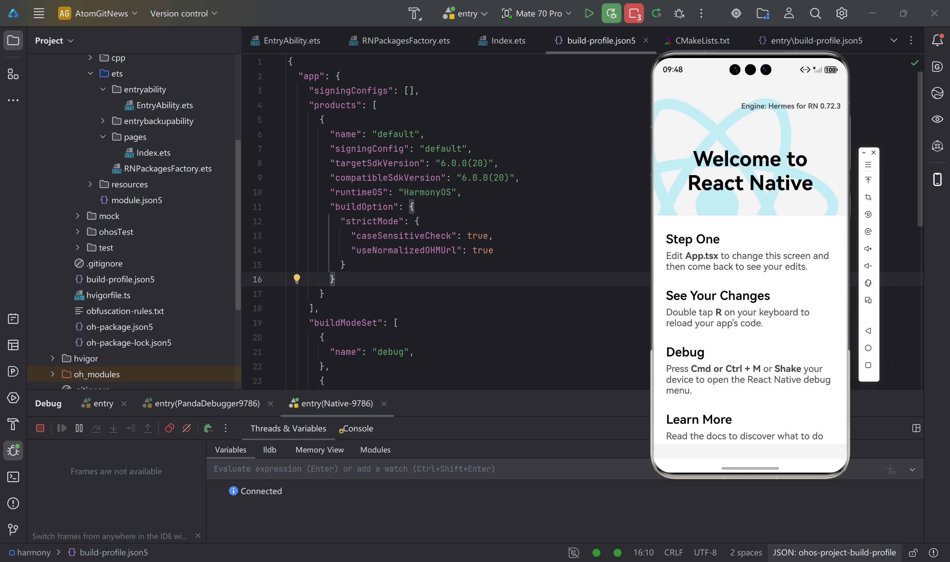The height and width of the screenshot is (562, 950).
Task: Expand the oh_modules folder
Action: [53, 374]
